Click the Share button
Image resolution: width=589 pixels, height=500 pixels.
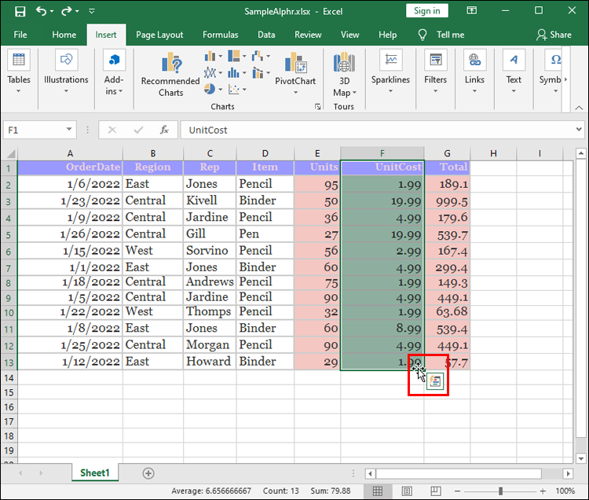pyautogui.click(x=554, y=35)
